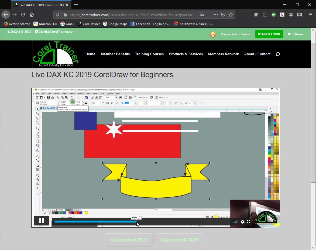Open Member Benefits menu item
Viewport: 316px width, 250px height.
[115, 54]
